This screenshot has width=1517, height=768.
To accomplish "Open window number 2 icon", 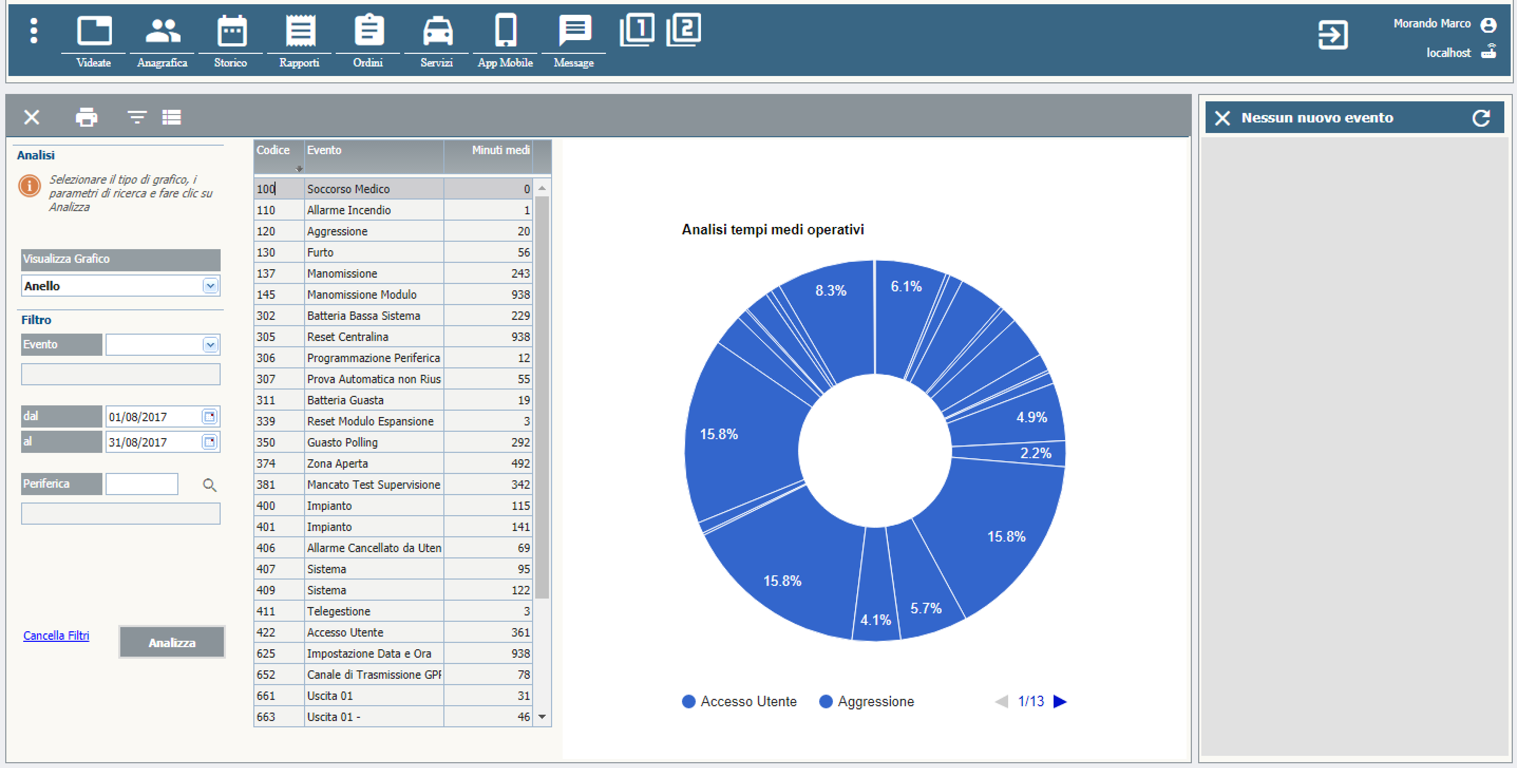I will coord(683,30).
